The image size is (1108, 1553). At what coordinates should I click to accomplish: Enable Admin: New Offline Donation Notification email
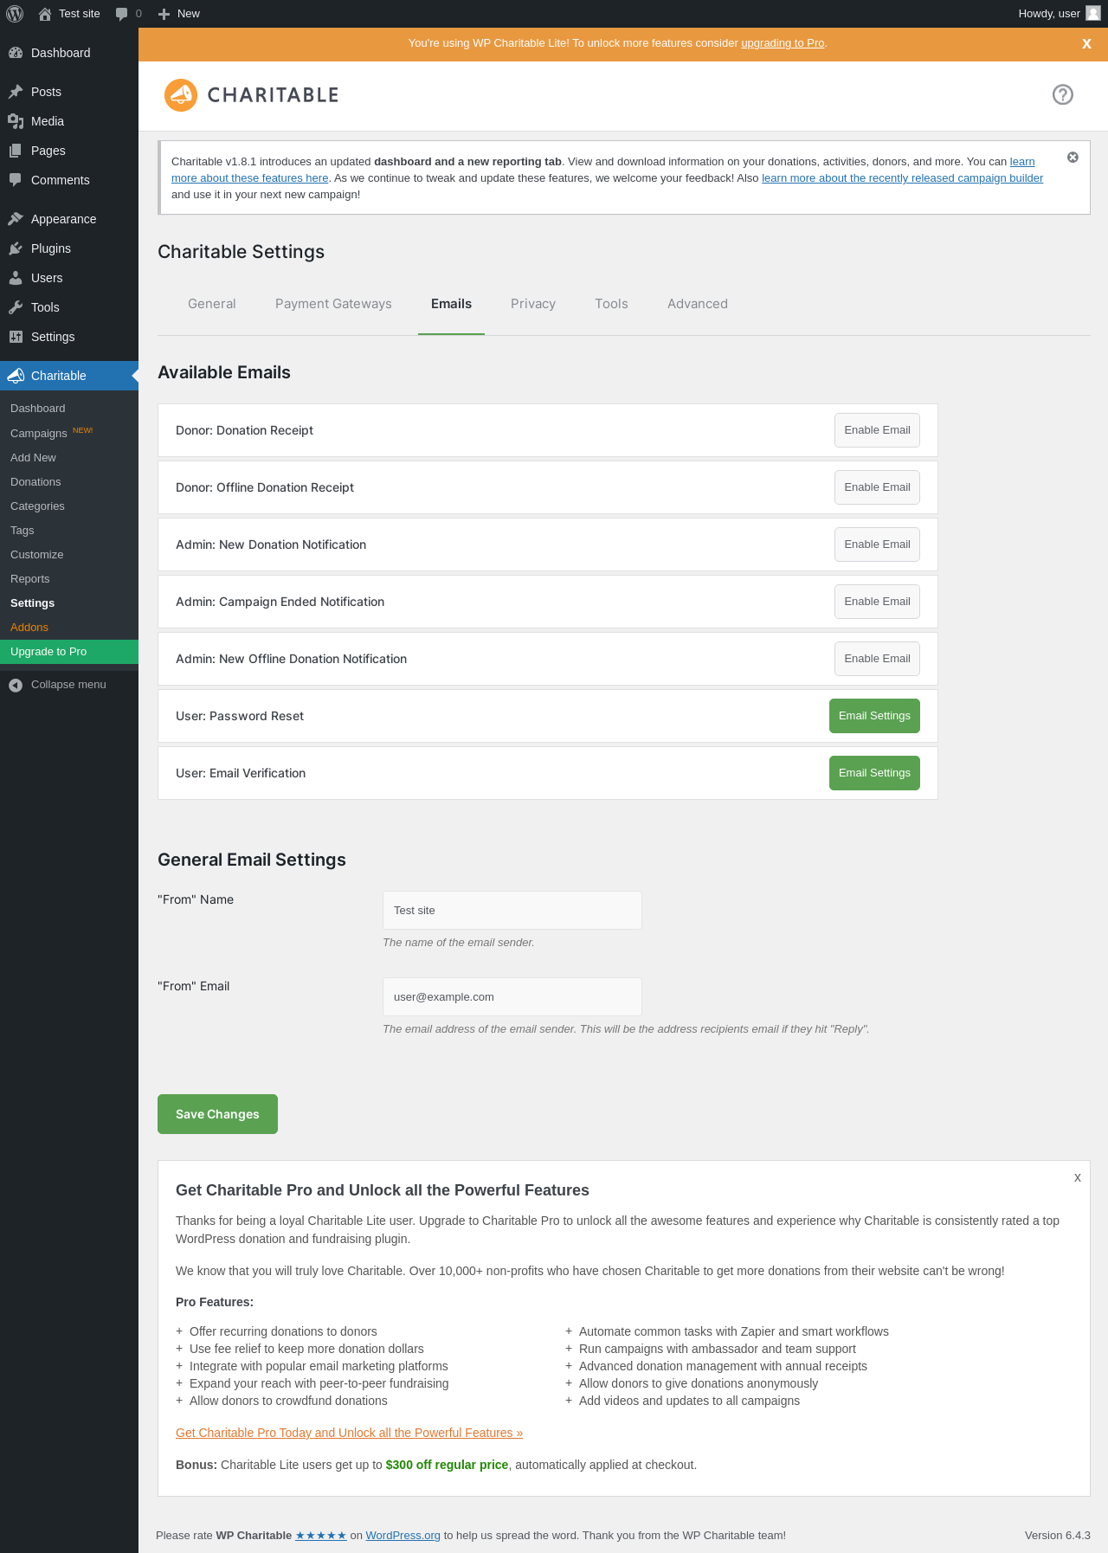point(877,659)
